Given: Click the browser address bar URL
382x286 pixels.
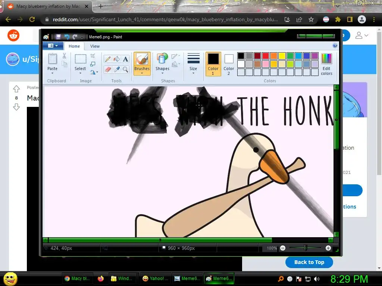Looking at the screenshot, I should coord(165,19).
